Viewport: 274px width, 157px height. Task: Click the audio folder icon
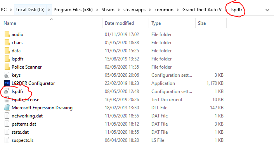7,35
